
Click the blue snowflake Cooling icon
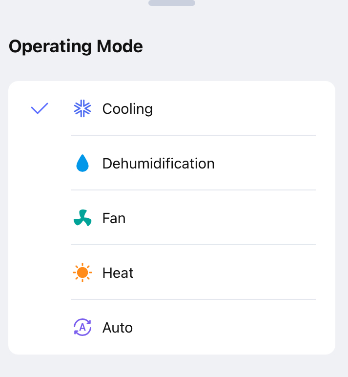pos(82,108)
